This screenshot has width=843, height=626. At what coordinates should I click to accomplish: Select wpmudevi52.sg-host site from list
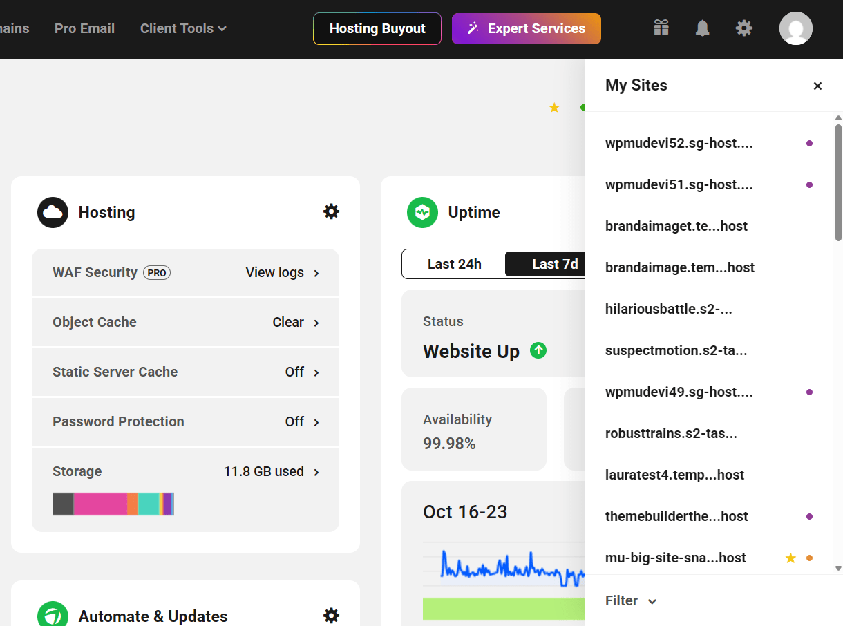click(x=679, y=143)
